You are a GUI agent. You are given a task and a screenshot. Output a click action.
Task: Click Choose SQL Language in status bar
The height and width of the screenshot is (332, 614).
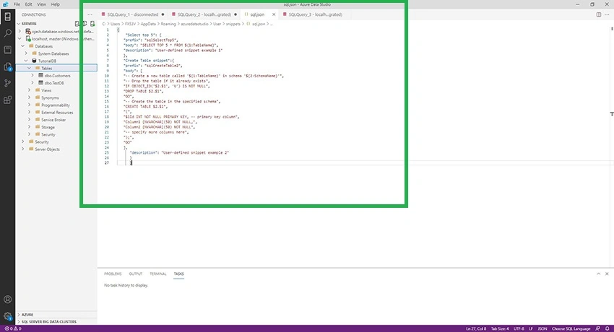571,329
